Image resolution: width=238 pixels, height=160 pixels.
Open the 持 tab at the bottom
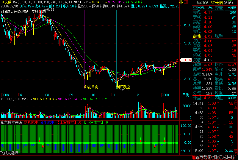pos(229,157)
